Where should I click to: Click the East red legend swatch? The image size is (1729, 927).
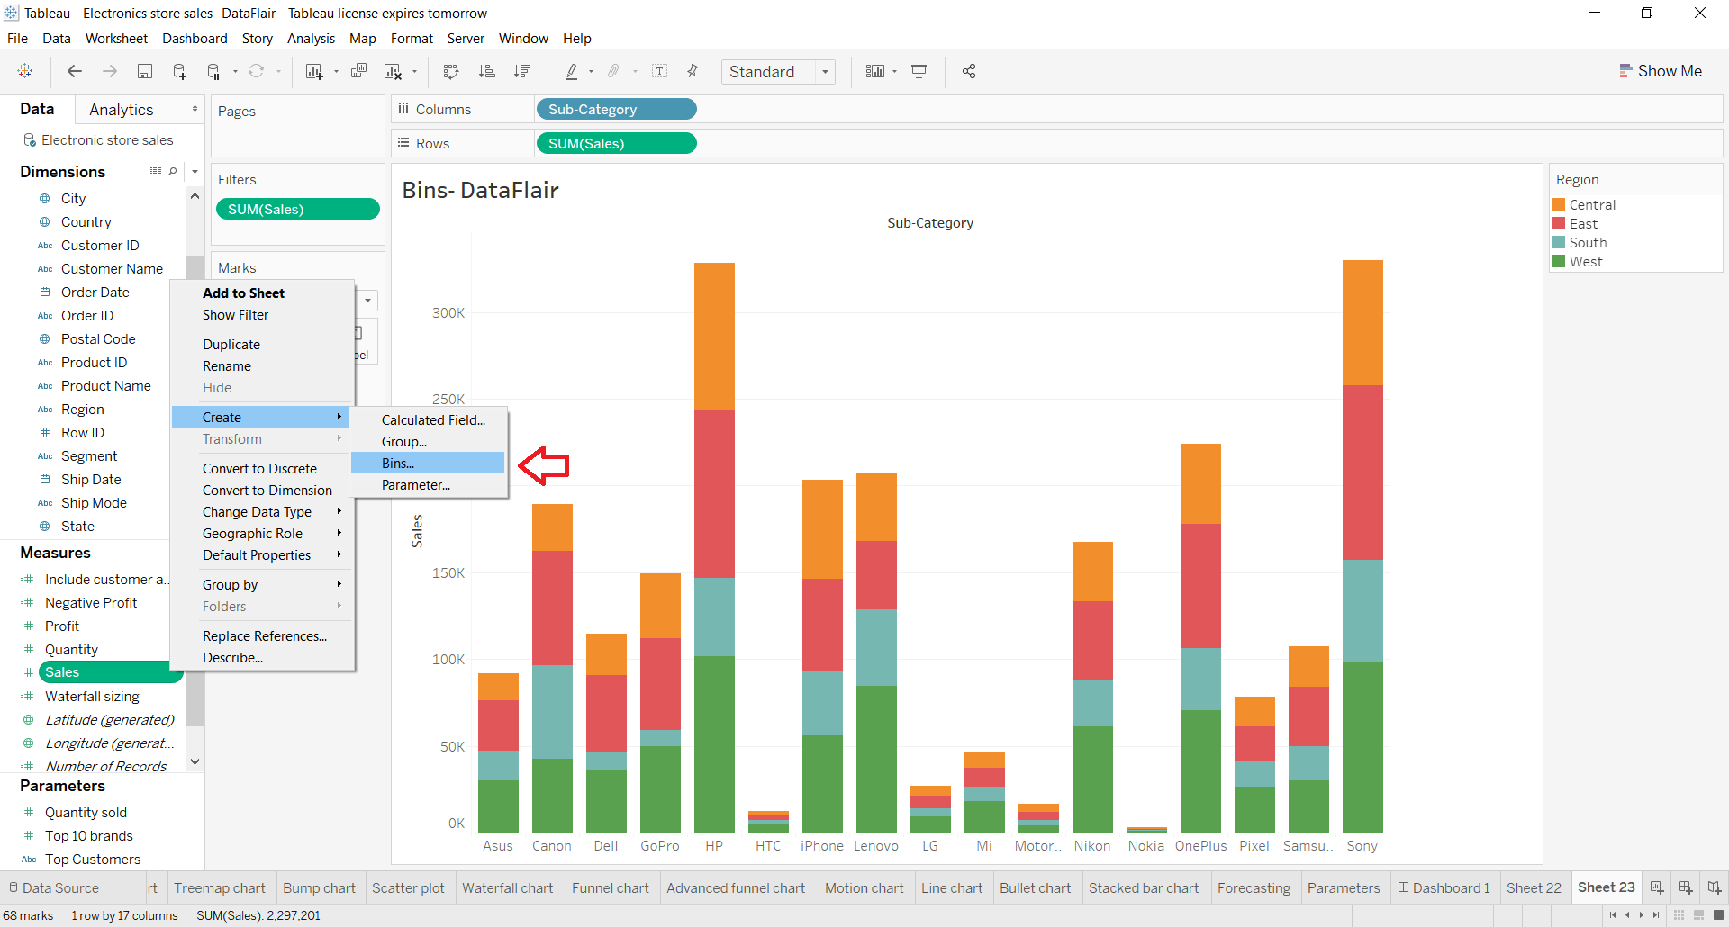click(x=1559, y=223)
